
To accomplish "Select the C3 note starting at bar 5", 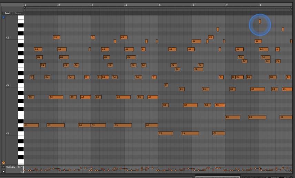I will (x=165, y=133).
